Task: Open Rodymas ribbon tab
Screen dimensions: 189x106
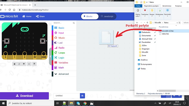Action: pyautogui.click(x=178, y=6)
